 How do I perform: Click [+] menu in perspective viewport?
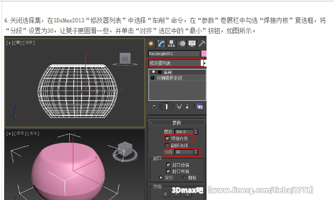tap(9, 134)
